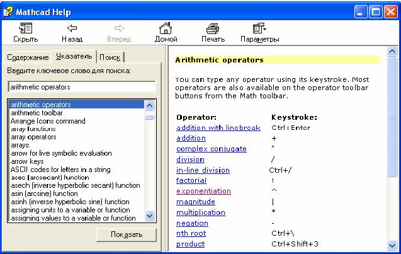The height and width of the screenshot is (254, 401).
Task: Click 'Ctrl+Shift+3' keystroke text
Action: coord(295,244)
